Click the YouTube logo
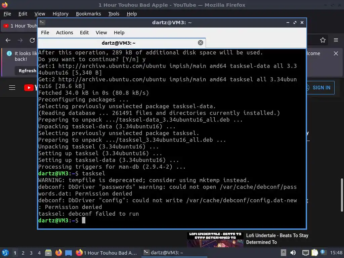Screen dimensions: 344x258 (31, 88)
